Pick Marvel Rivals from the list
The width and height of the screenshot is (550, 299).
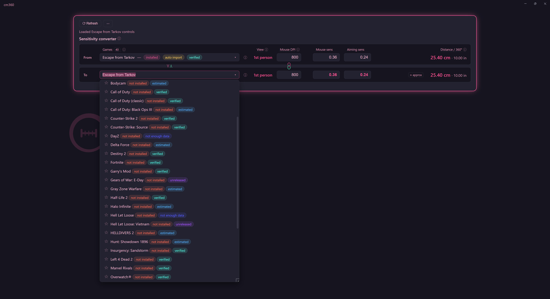[x=168, y=268]
